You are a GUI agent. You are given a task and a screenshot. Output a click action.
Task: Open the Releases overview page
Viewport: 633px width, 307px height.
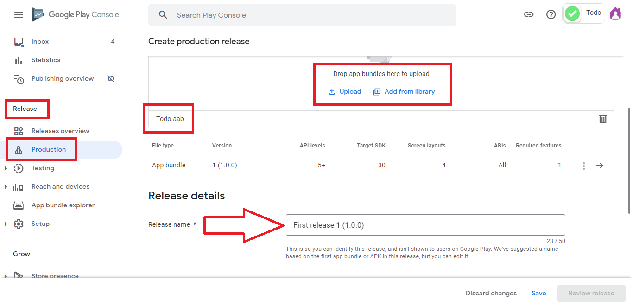(x=60, y=131)
